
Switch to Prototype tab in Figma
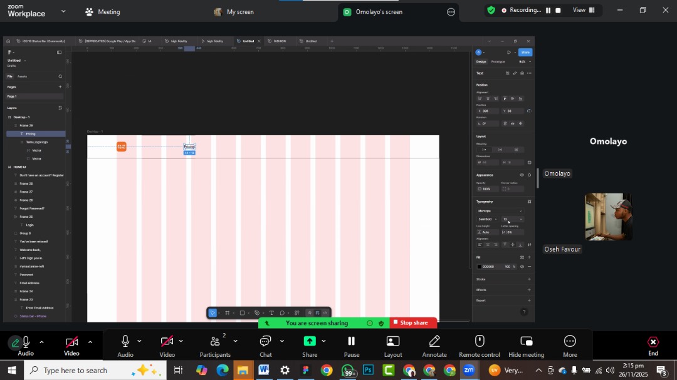[498, 62]
